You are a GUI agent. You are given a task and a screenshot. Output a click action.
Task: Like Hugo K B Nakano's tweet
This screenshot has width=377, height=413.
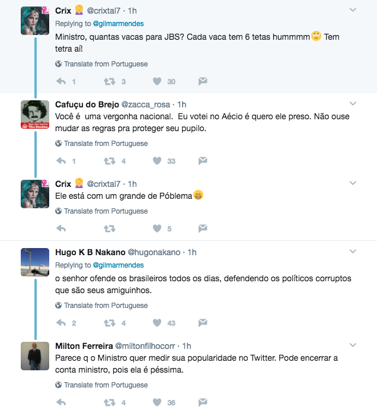click(x=157, y=323)
